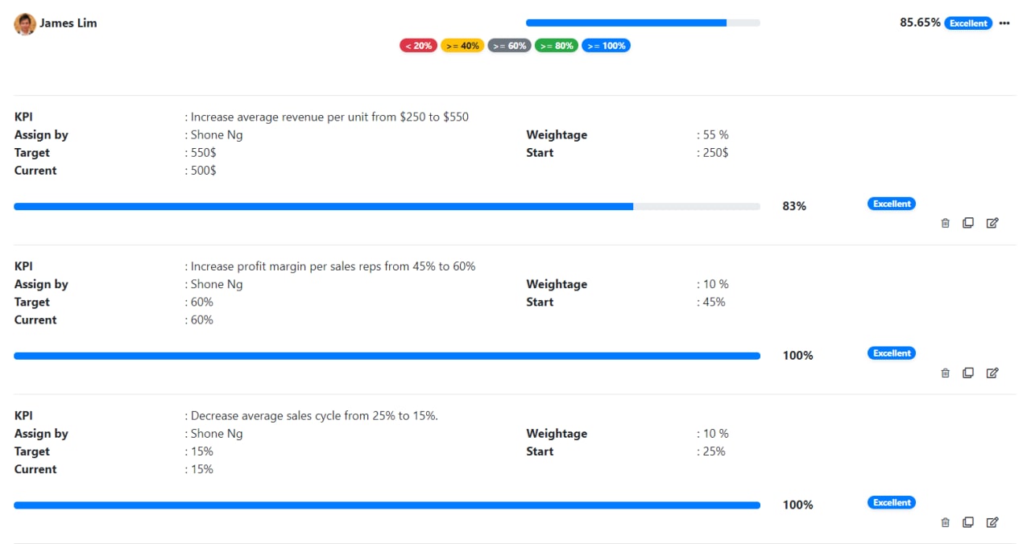This screenshot has height=544, width=1031.
Task: Delete the average sales cycle KPI
Action: click(x=946, y=522)
